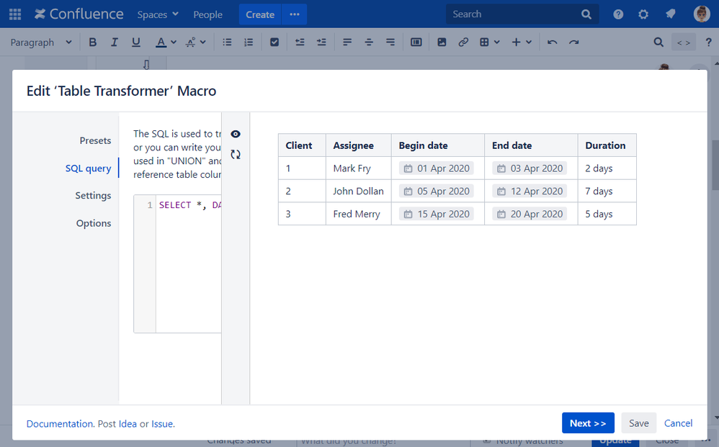Image resolution: width=719 pixels, height=447 pixels.
Task: Expand the text color dropdown arrow
Action: tap(174, 42)
